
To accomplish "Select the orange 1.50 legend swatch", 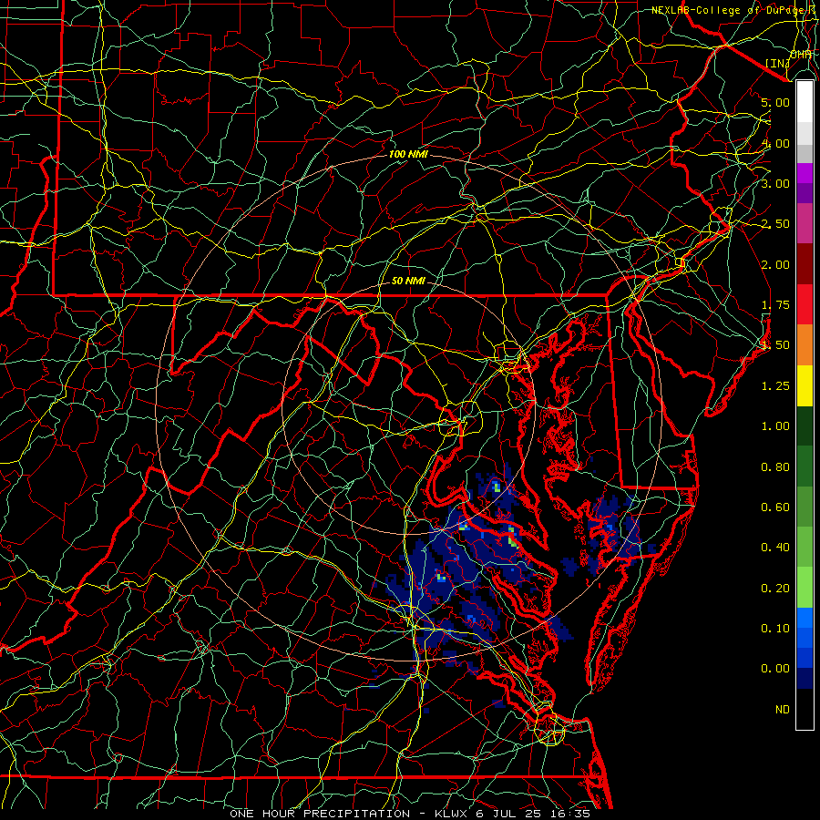I will coord(805,345).
